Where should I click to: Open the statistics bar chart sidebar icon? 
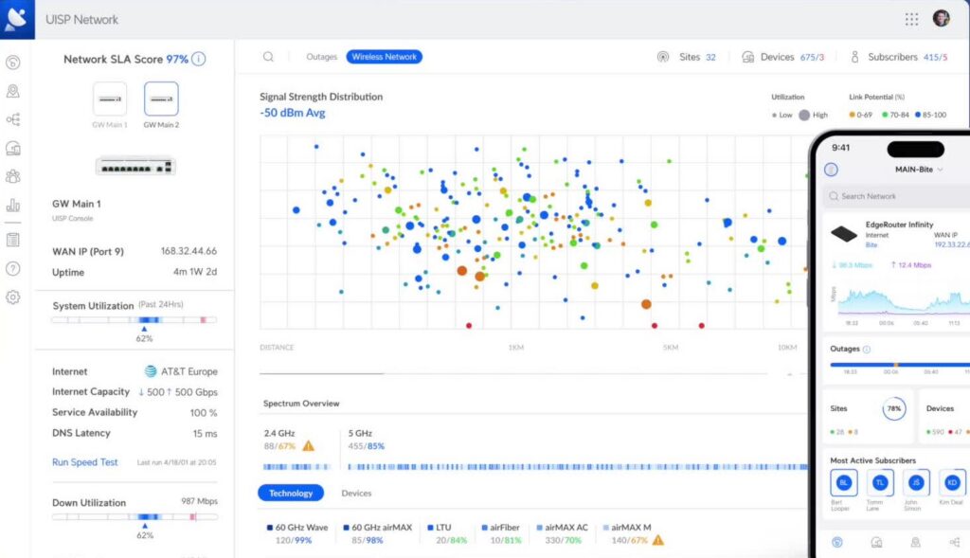(13, 206)
